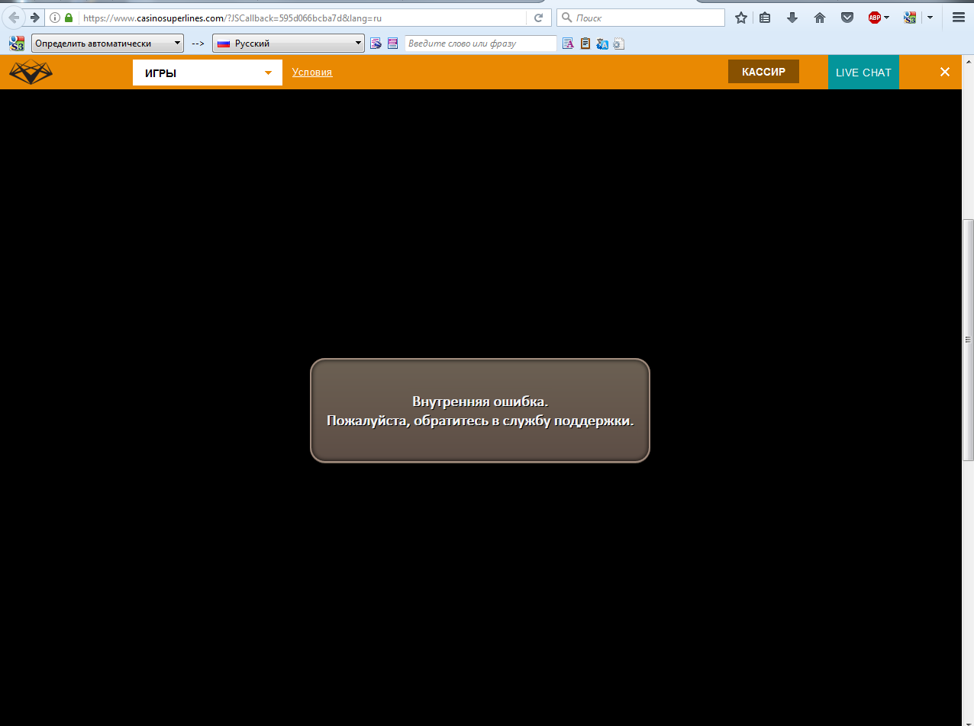Click 'Пожалуйста, обратитесь в службу поддержки.' text

(480, 421)
